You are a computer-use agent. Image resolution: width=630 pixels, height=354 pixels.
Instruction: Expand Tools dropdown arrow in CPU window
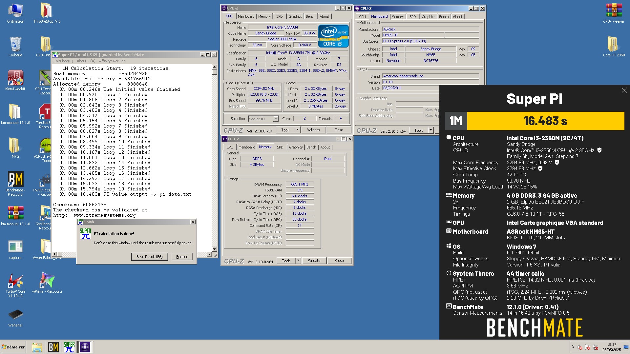[297, 130]
